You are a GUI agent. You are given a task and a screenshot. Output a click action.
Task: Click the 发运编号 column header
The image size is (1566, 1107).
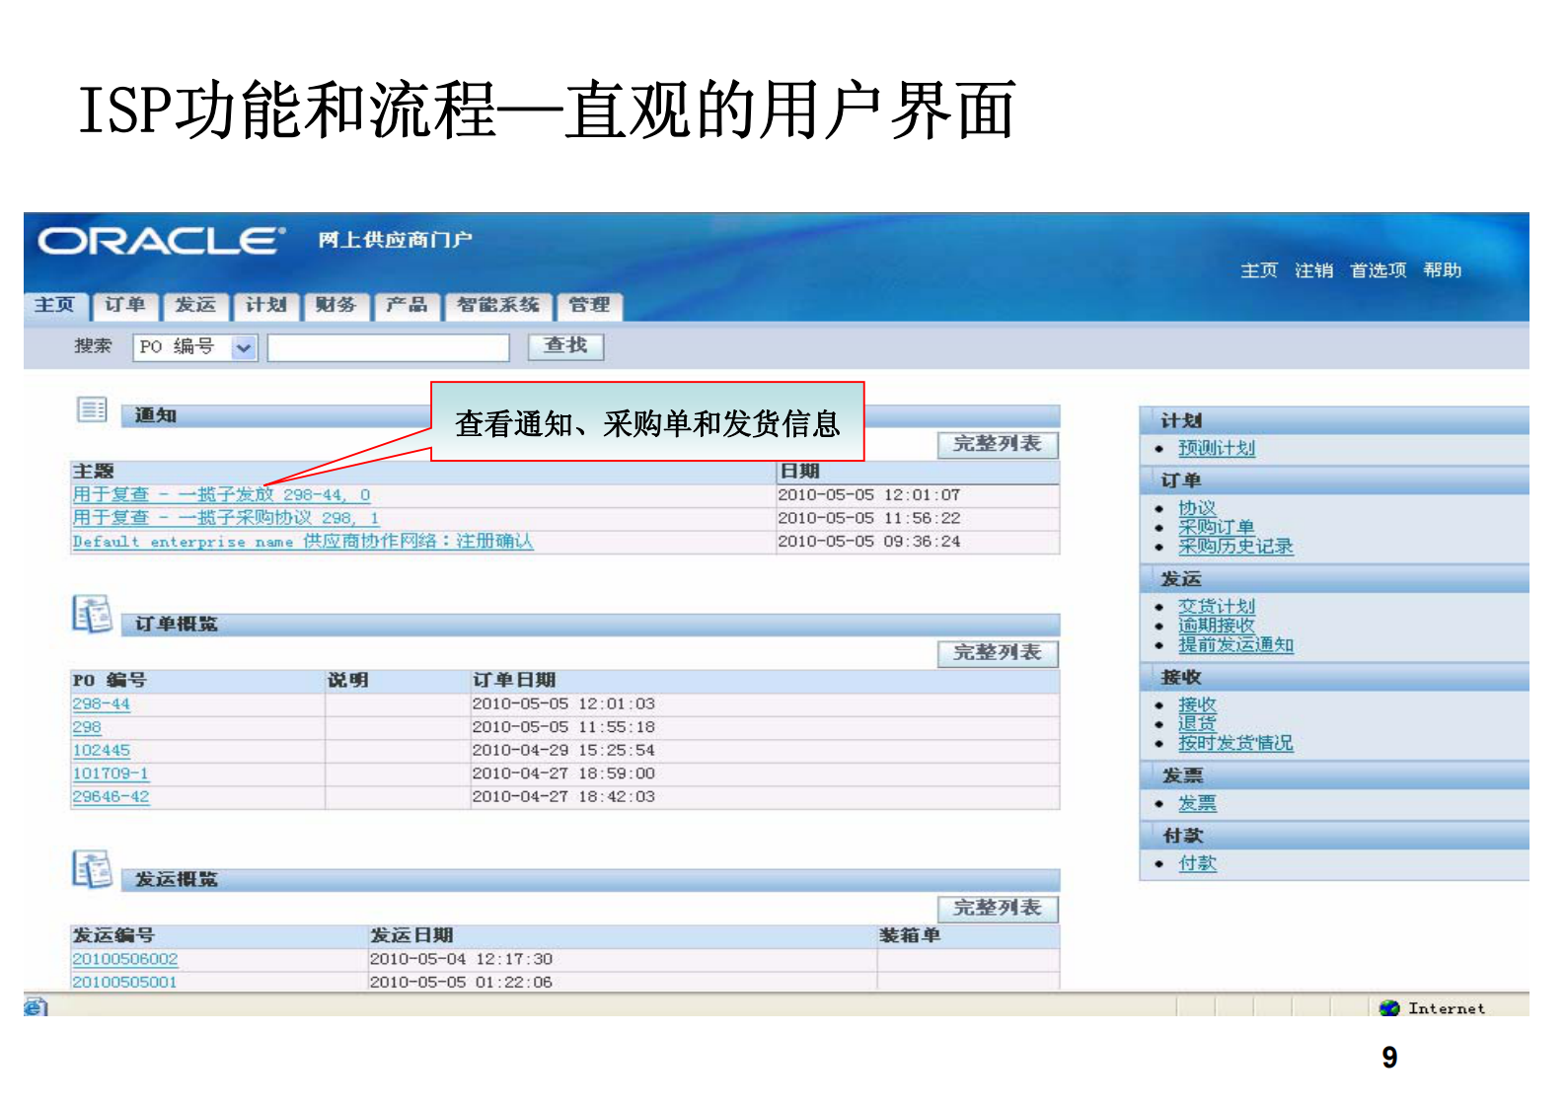(113, 935)
